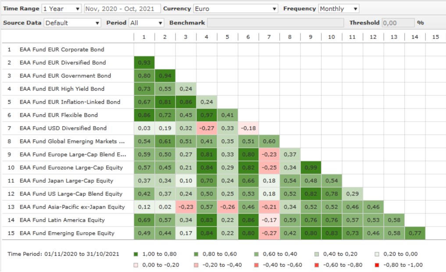Open the Time Range dropdown

click(61, 9)
